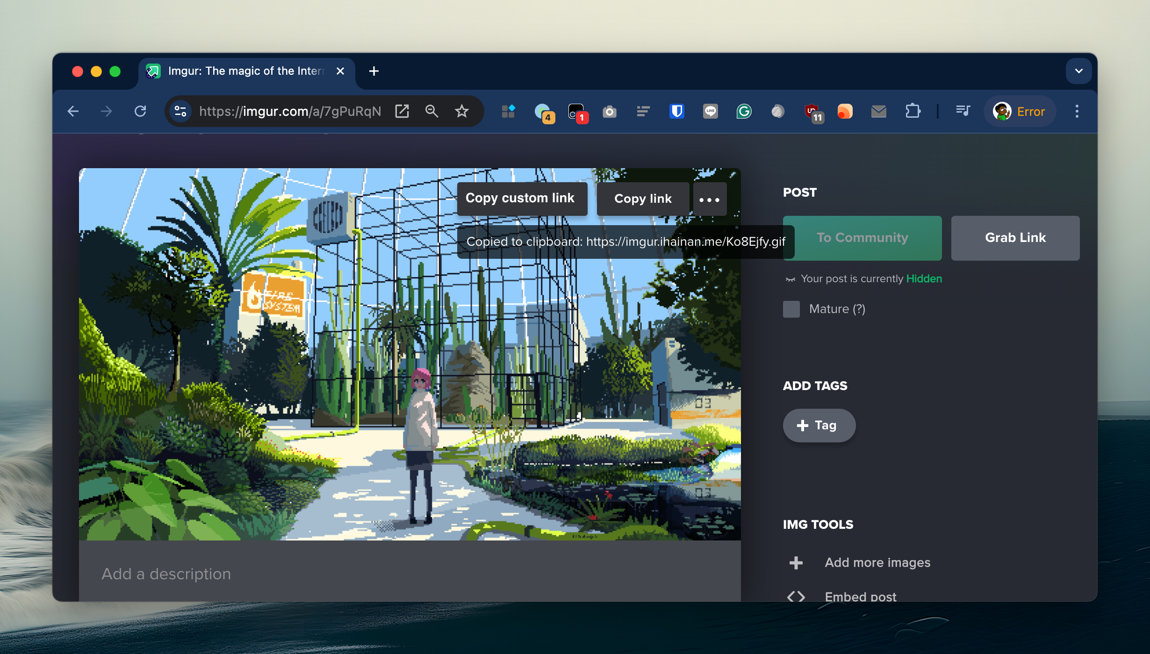
Task: Open site information icon in address bar
Action: (x=180, y=111)
